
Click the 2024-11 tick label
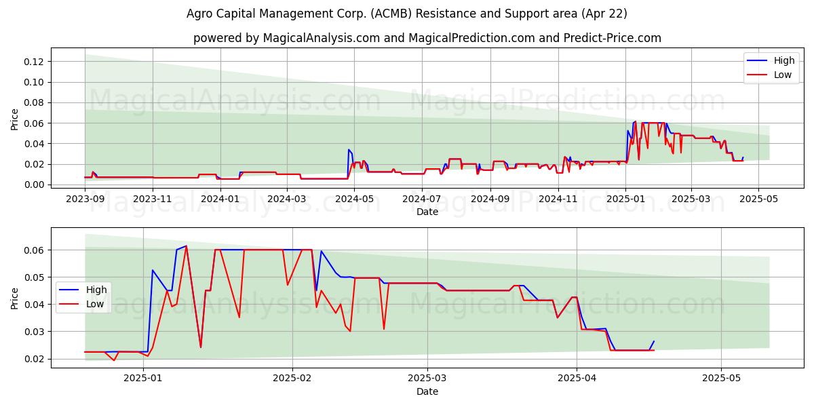[x=559, y=199]
